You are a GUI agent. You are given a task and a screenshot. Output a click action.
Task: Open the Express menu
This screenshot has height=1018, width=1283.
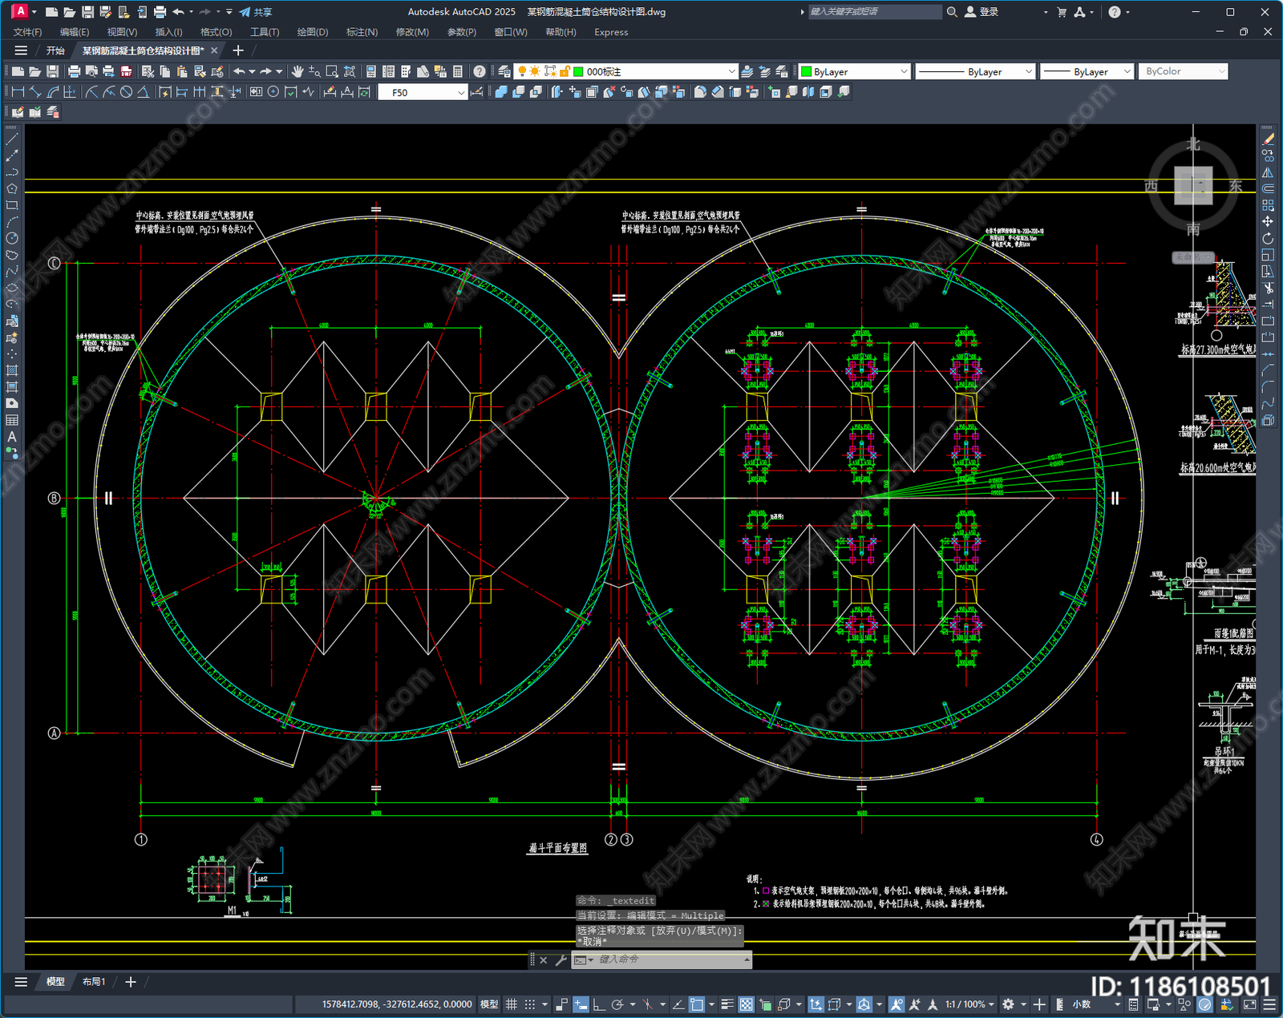611,32
